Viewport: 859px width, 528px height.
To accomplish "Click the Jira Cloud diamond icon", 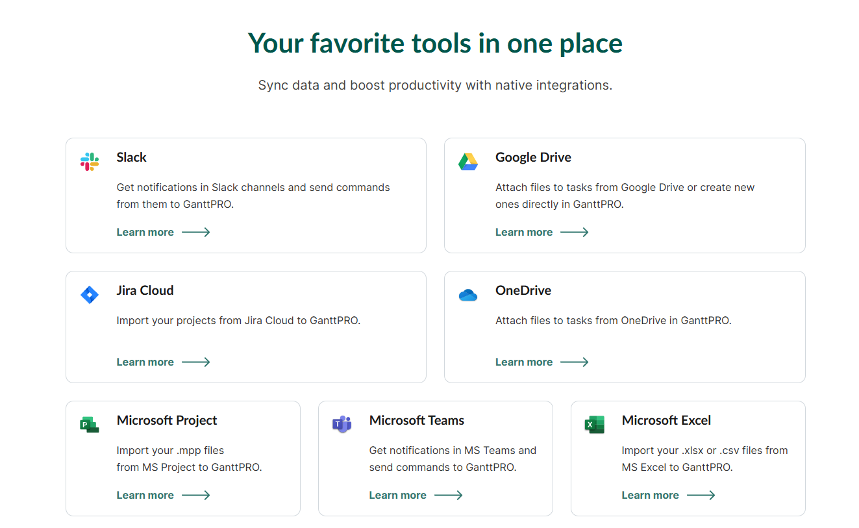I will [90, 295].
